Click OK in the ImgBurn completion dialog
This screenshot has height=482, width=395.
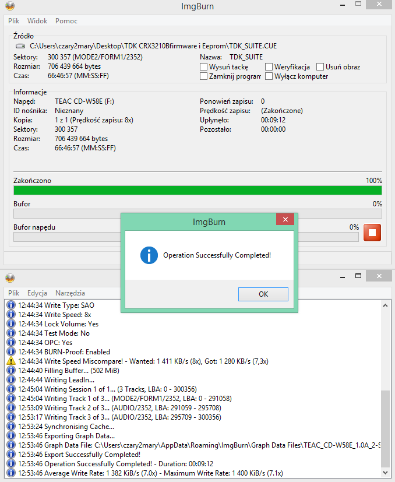click(x=263, y=294)
